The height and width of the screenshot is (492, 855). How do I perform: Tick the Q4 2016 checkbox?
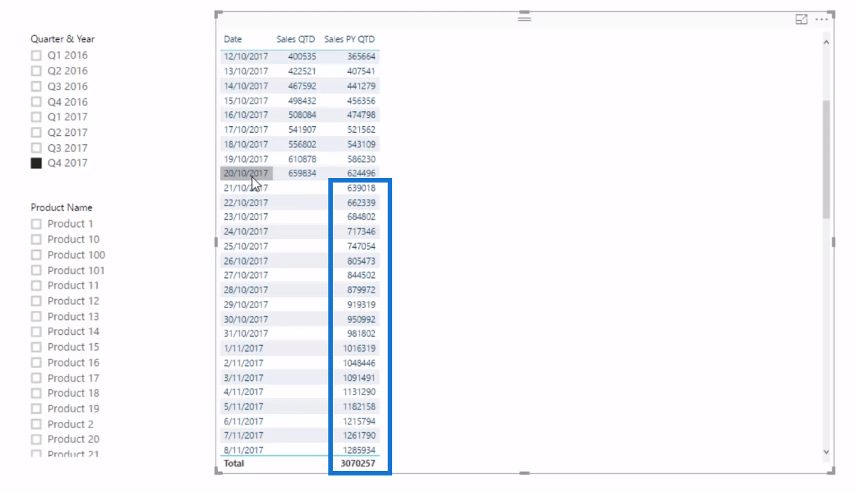36,101
